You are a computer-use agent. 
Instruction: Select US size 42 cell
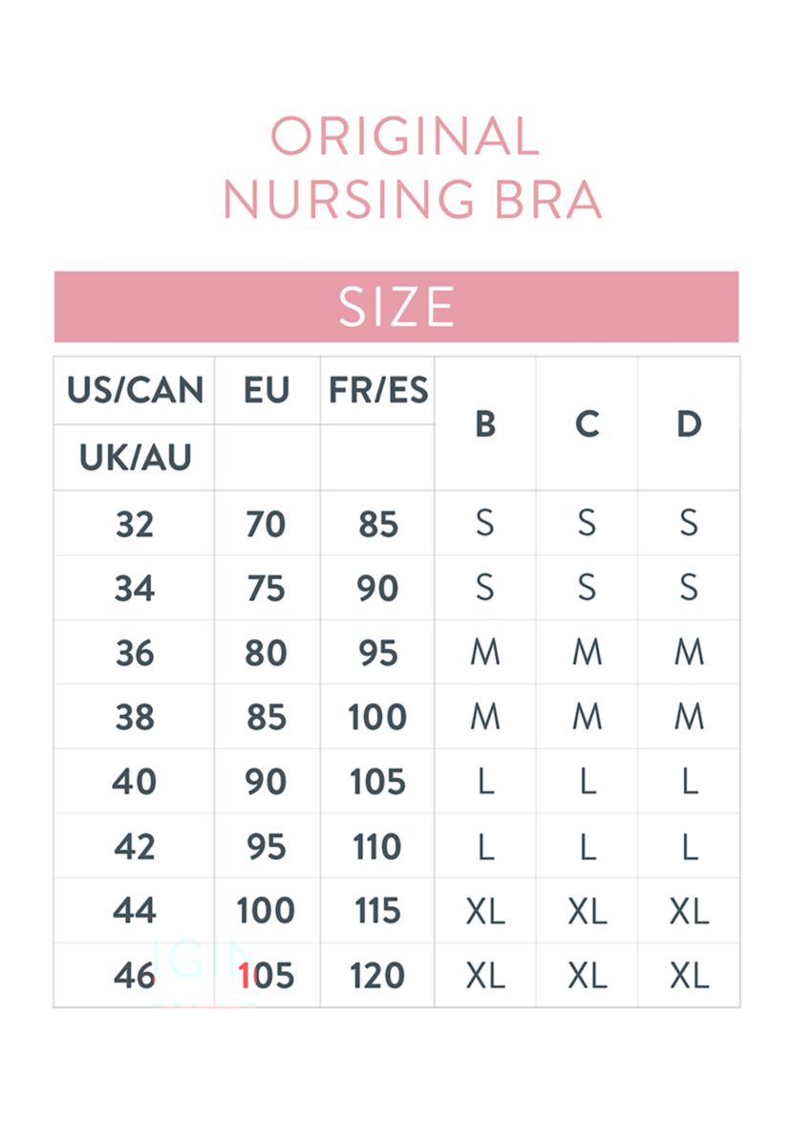point(134,847)
